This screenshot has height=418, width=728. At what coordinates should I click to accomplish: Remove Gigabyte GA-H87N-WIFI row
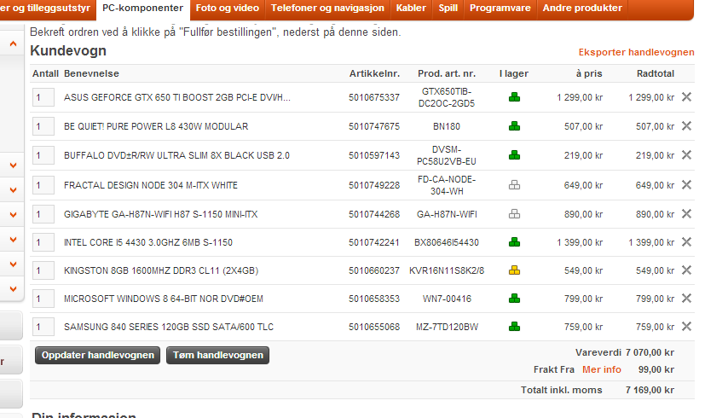[687, 213]
